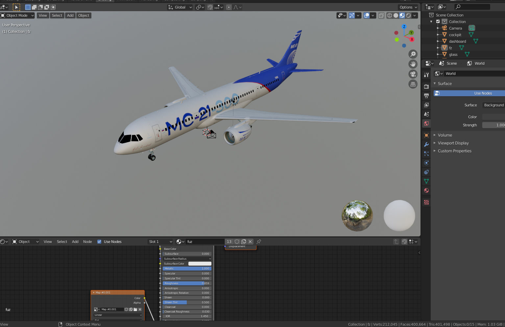Toggle snapping magnet icon
505x327 pixels.
tap(210, 7)
